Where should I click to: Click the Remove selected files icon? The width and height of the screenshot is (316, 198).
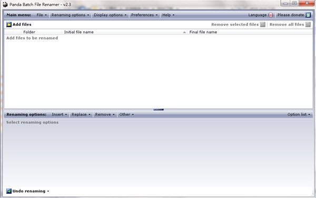click(263, 25)
